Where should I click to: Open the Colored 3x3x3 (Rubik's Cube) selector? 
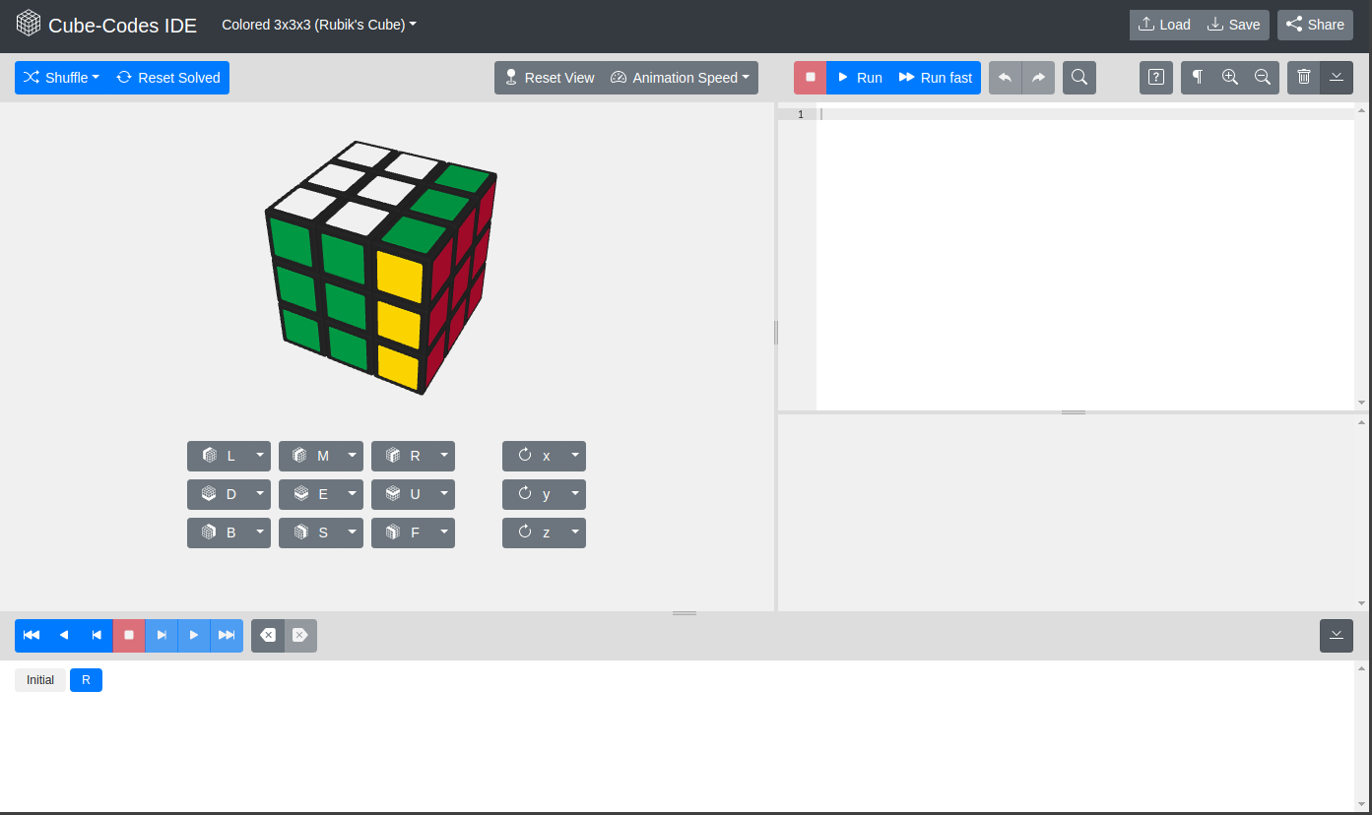318,26
